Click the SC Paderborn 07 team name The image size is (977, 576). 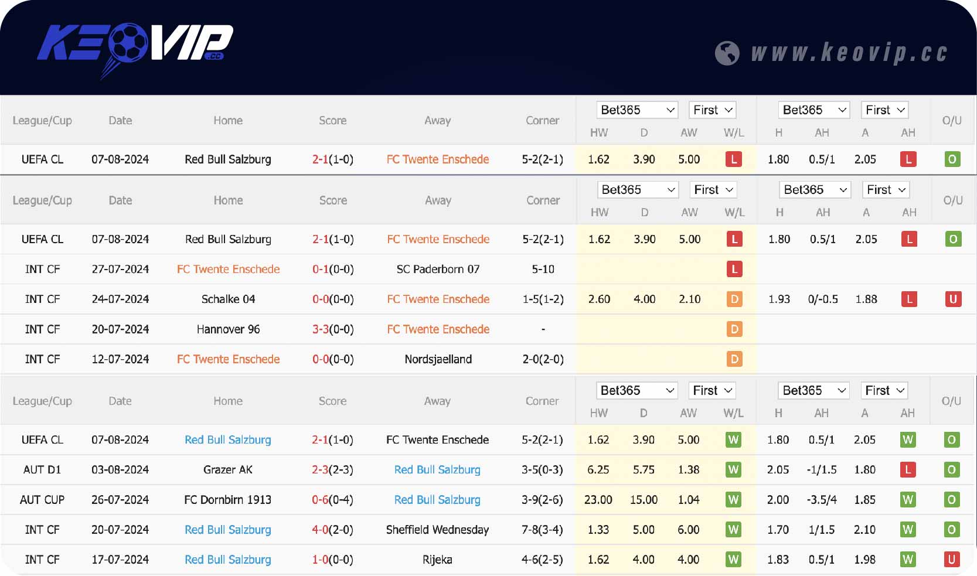438,270
